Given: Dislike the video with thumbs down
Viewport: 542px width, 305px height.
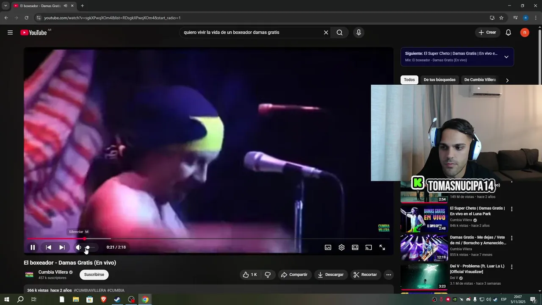Looking at the screenshot, I should [268, 274].
